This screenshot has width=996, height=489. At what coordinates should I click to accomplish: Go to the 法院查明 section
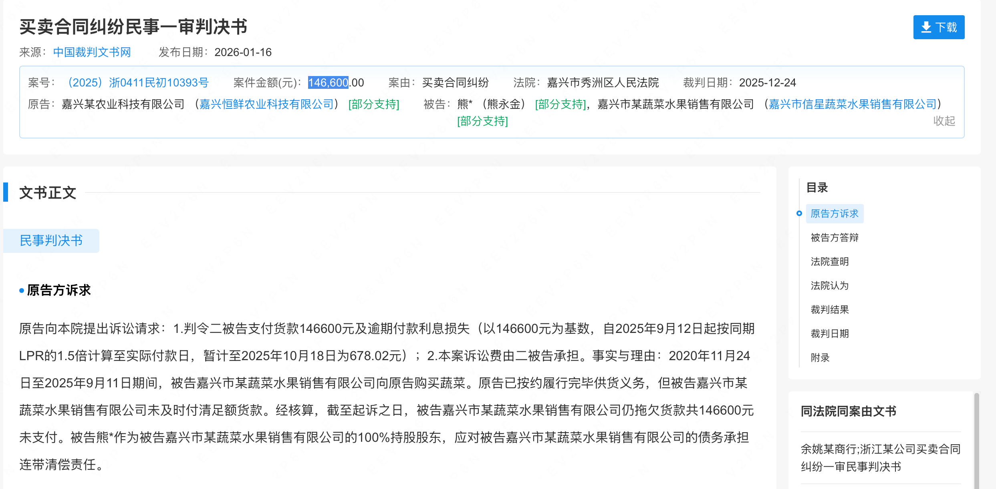click(x=829, y=262)
